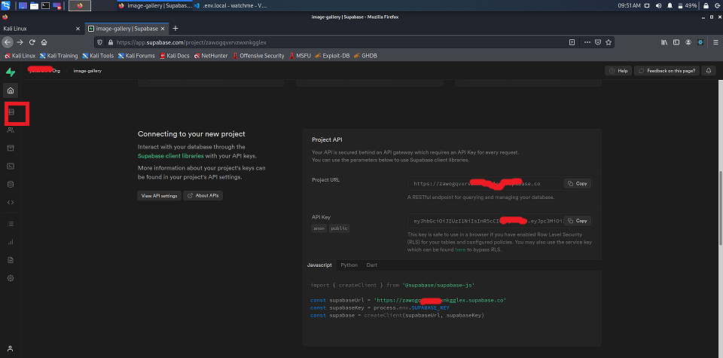Select the image-gallery Supabase browser tab

point(126,29)
